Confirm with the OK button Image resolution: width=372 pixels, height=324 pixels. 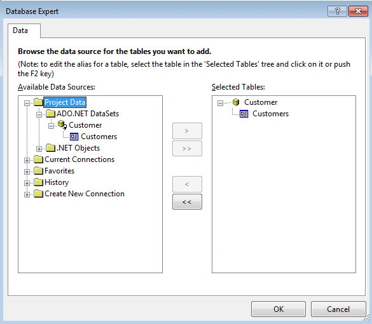tap(279, 309)
